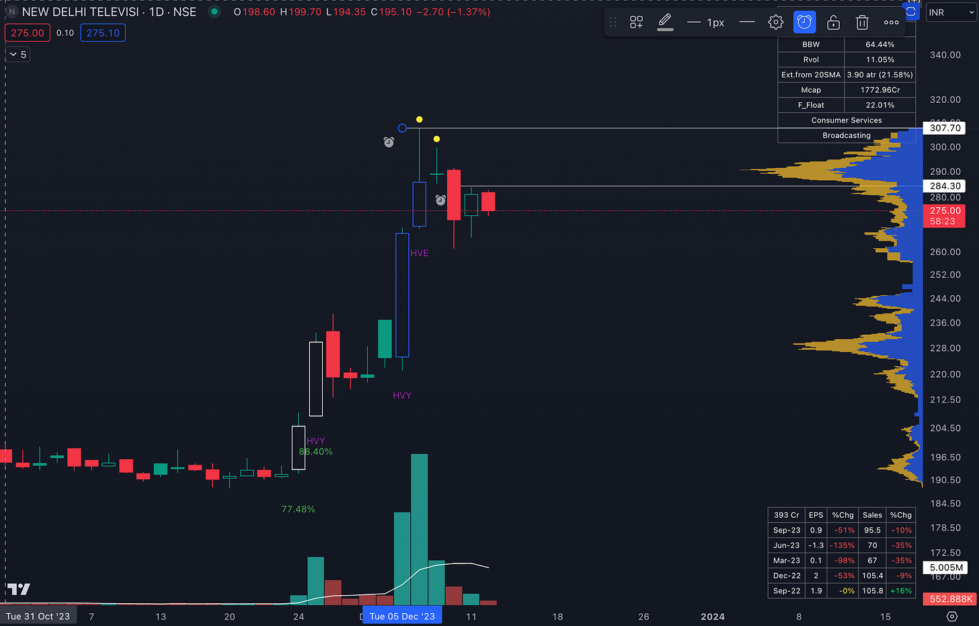Click the 2024 time axis label

click(x=713, y=616)
